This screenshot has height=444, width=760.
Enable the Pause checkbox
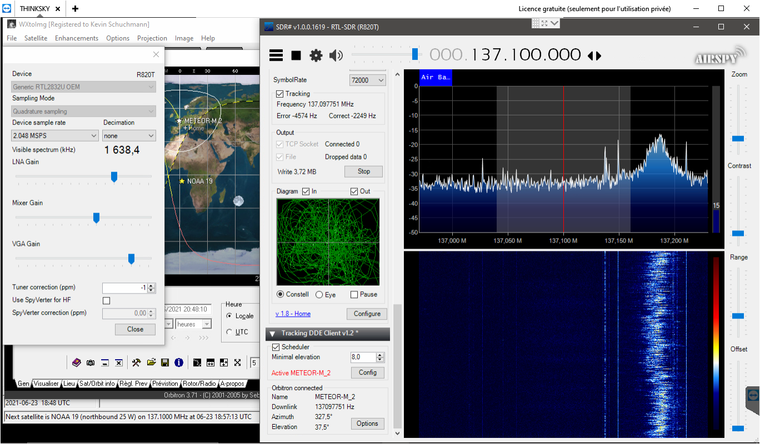point(354,295)
